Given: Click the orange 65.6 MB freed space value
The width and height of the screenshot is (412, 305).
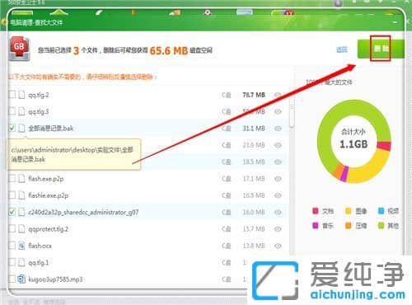Looking at the screenshot, I should click(169, 50).
